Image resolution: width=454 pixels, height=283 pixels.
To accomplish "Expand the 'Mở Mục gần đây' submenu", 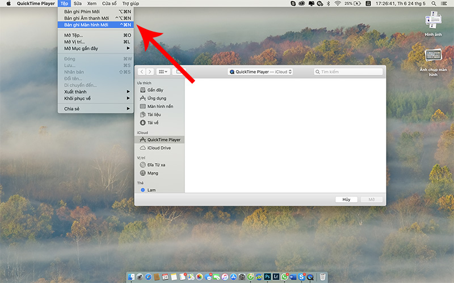I will click(x=95, y=49).
